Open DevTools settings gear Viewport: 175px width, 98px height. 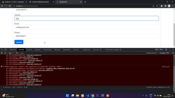(166, 50)
